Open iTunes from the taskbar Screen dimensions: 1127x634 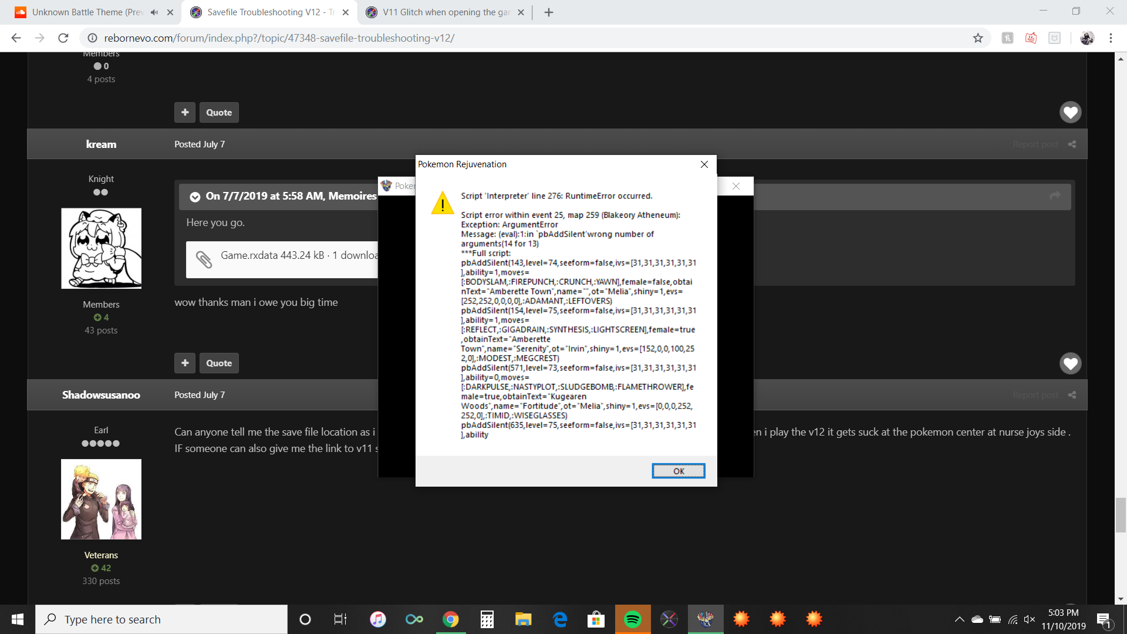point(378,619)
